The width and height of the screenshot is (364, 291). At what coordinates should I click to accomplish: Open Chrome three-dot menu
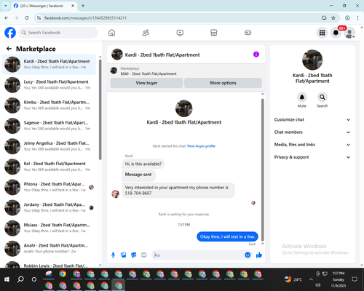coord(357,18)
